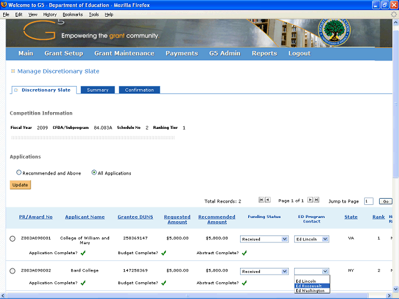Image resolution: width=399 pixels, height=299 pixels.
Task: Click the Jump to Page input field
Action: [368, 201]
